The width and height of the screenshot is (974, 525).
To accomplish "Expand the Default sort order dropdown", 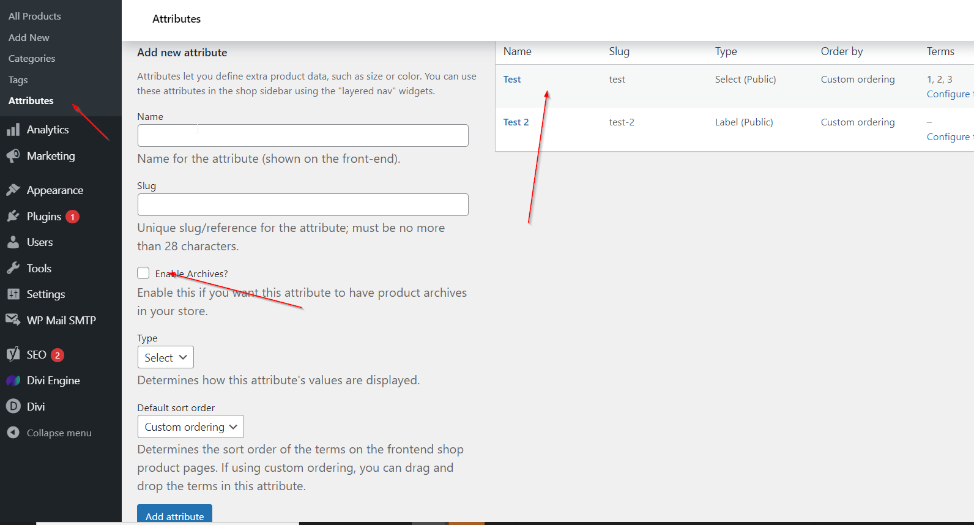I will 190,426.
